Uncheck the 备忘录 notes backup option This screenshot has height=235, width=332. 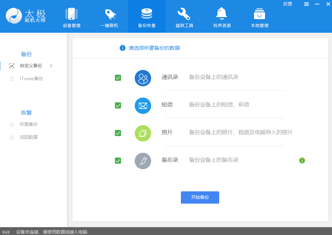pos(118,161)
